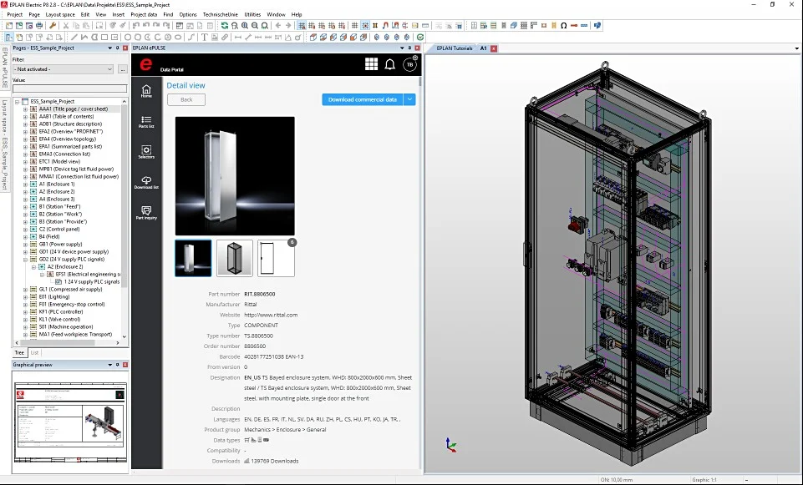Click the green Refresh/redraw icon
The height and width of the screenshot is (485, 803).
point(224,26)
